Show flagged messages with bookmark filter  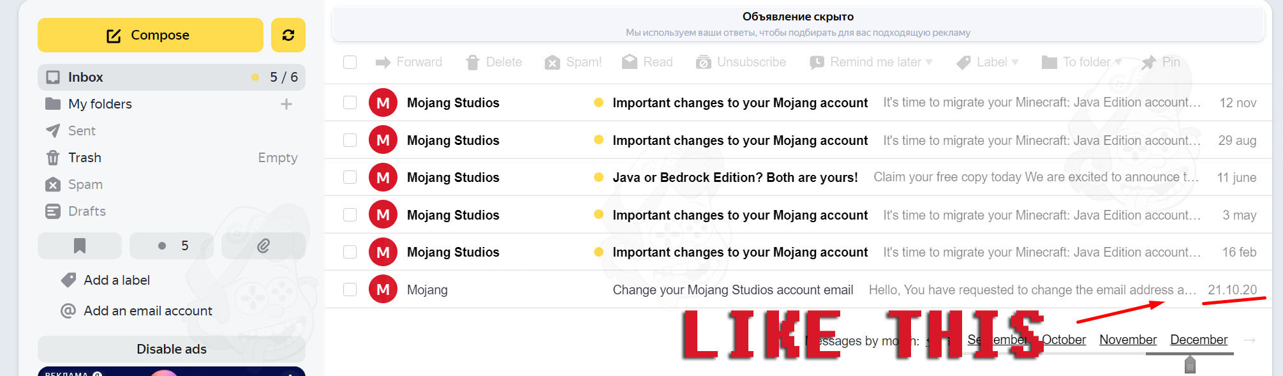(80, 246)
